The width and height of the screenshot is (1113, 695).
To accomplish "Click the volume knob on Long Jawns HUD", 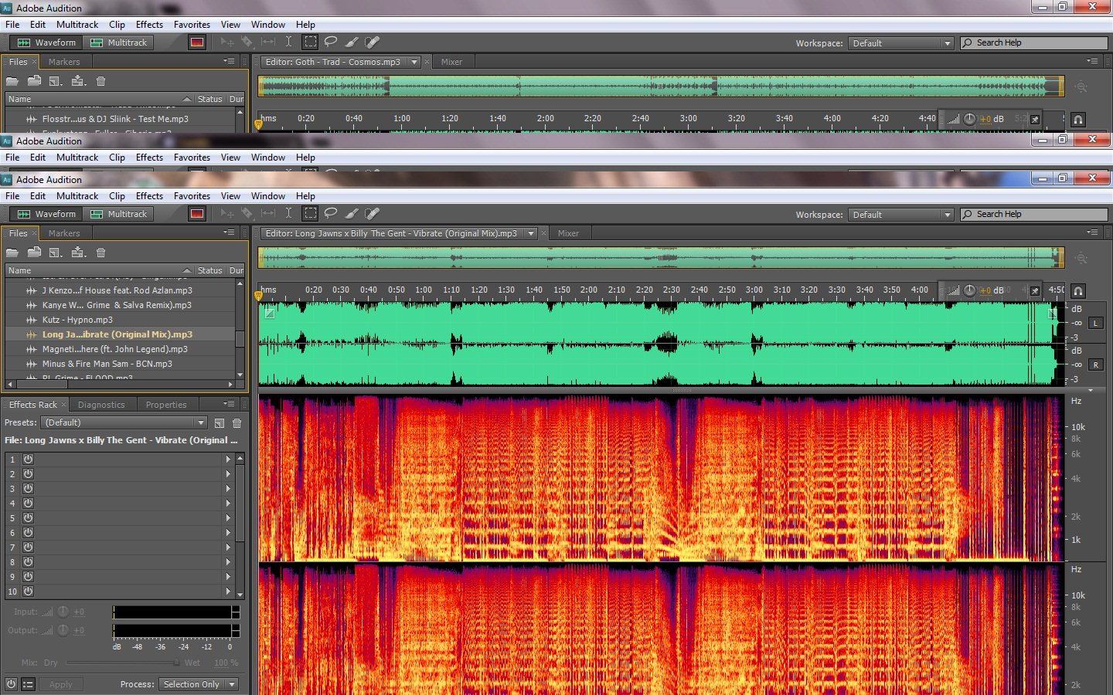I will pyautogui.click(x=969, y=291).
